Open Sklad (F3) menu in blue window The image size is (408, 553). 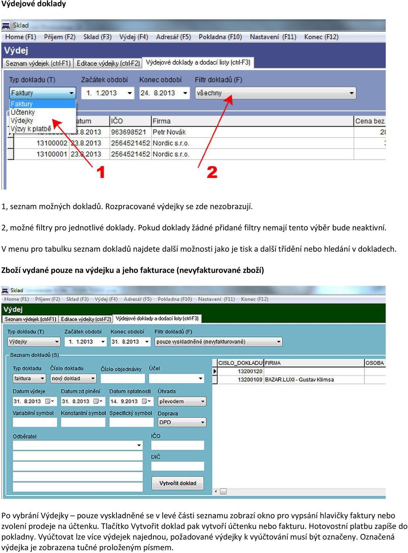pos(97,37)
